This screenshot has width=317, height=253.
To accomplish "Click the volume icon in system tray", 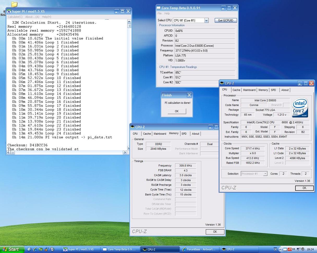I will pyautogui.click(x=298, y=249).
